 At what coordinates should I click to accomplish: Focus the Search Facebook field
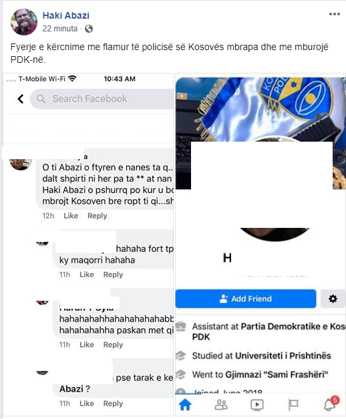point(102,99)
